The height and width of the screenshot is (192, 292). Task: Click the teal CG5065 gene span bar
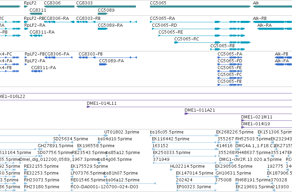[200, 7]
